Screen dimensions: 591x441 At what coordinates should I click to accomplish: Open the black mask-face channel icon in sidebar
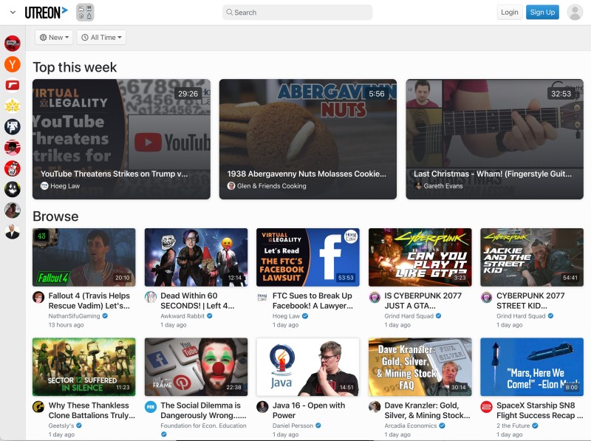(13, 189)
